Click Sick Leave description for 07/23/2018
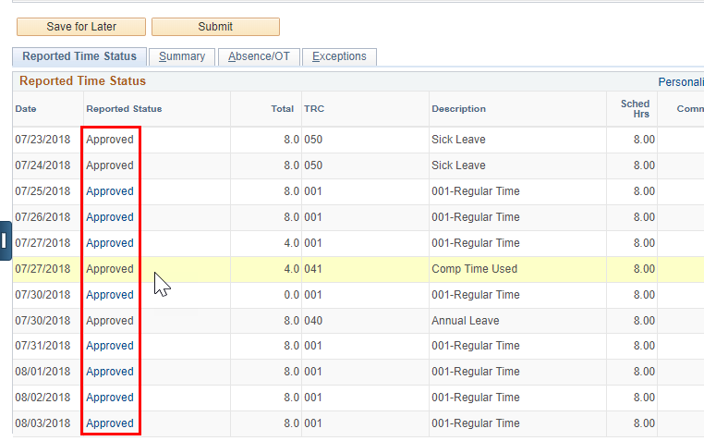 point(458,140)
